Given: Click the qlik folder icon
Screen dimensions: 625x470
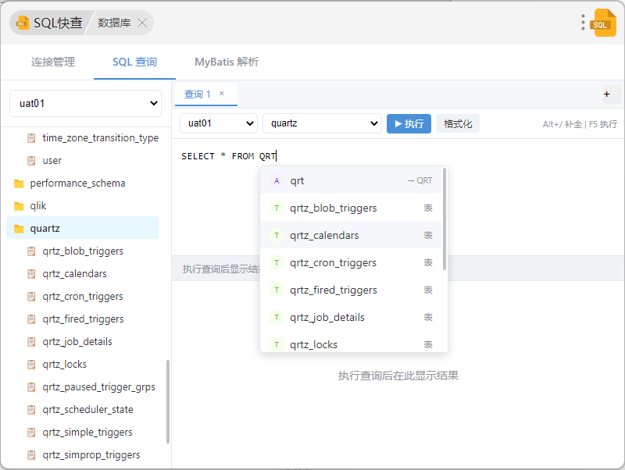Looking at the screenshot, I should (x=19, y=206).
